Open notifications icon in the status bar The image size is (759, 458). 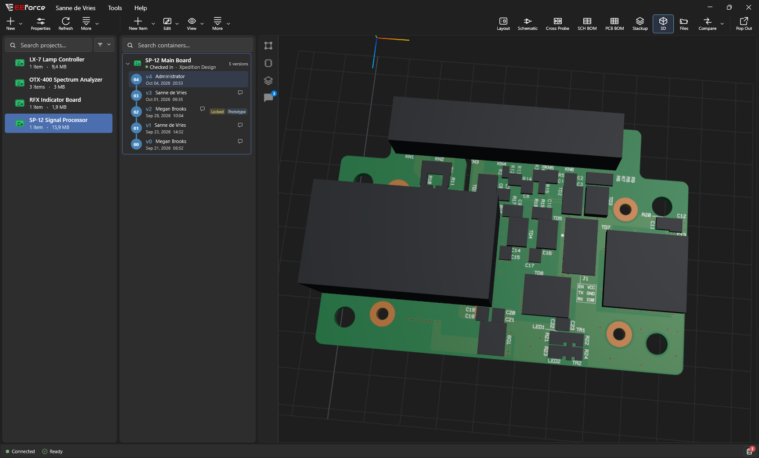click(x=750, y=451)
